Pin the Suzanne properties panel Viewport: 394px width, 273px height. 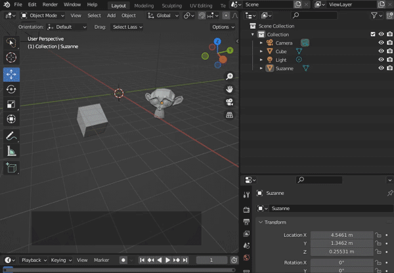coord(390,193)
